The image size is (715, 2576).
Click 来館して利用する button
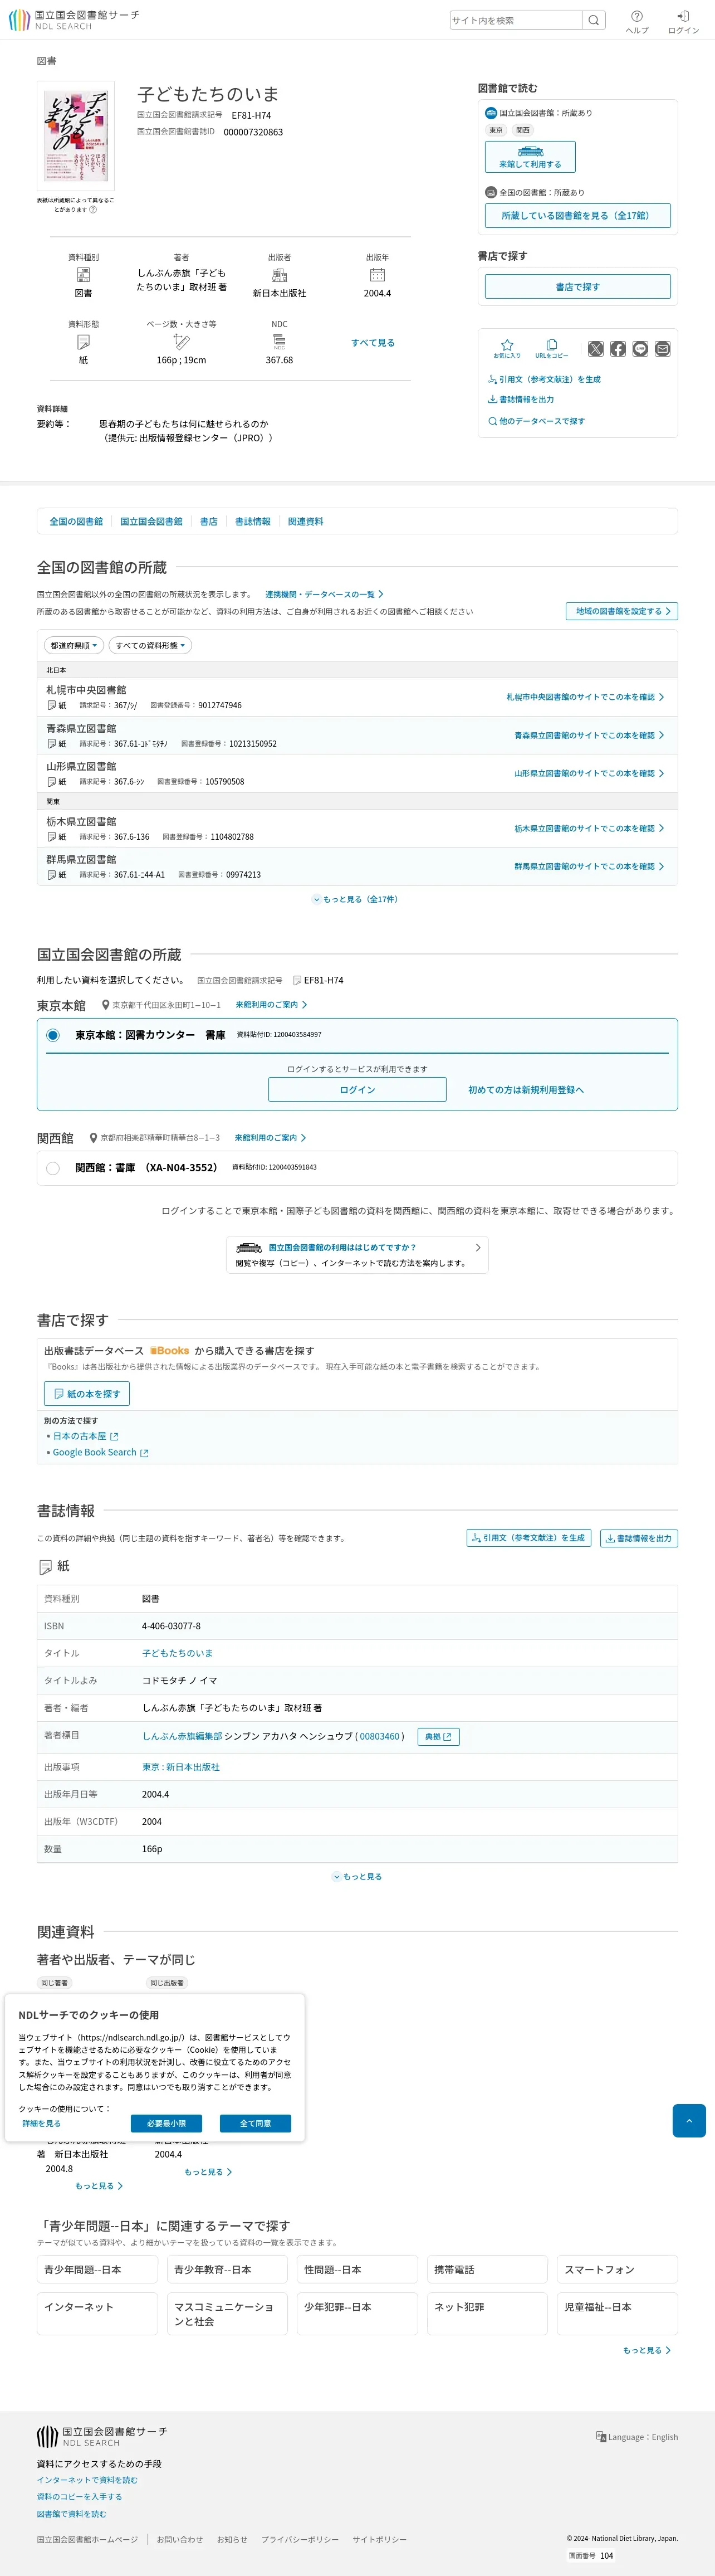530,157
